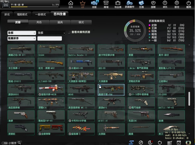195x145 pixels.
Task: Click the film strip icon in bottom bar
Action: pos(188,143)
